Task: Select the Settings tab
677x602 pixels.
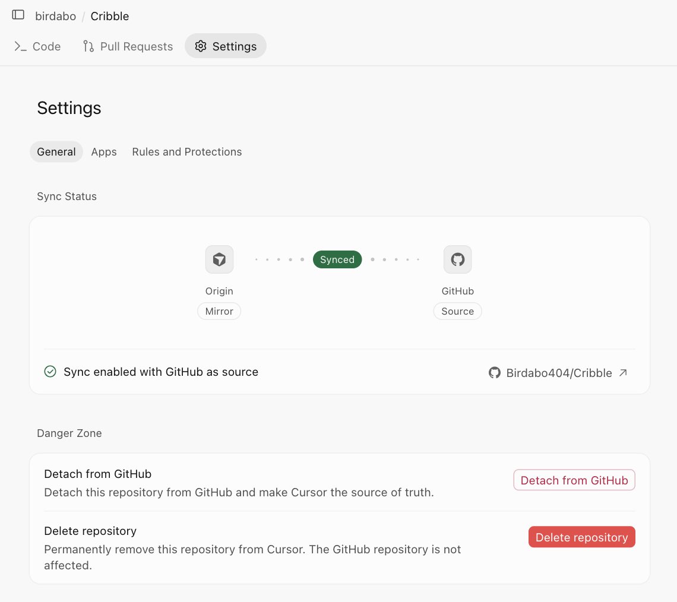Action: click(226, 46)
